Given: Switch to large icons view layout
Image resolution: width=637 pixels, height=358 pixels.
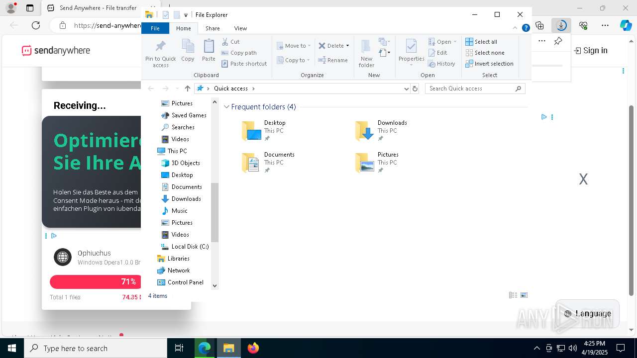Looking at the screenshot, I should pyautogui.click(x=524, y=295).
